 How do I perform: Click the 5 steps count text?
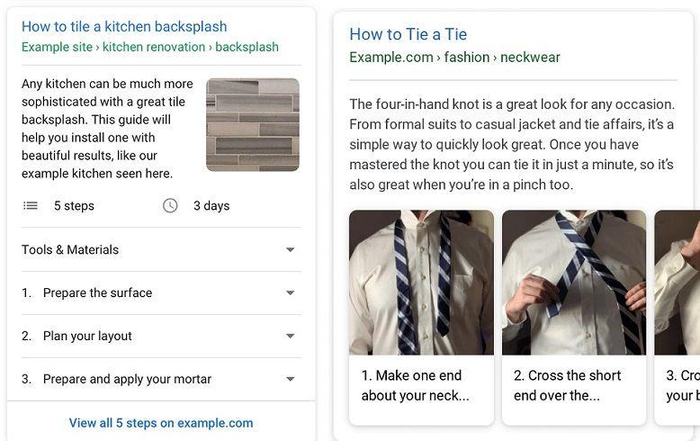point(74,206)
